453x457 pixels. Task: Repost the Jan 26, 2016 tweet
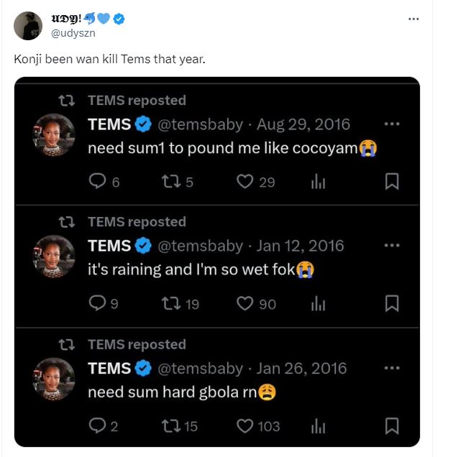point(170,426)
